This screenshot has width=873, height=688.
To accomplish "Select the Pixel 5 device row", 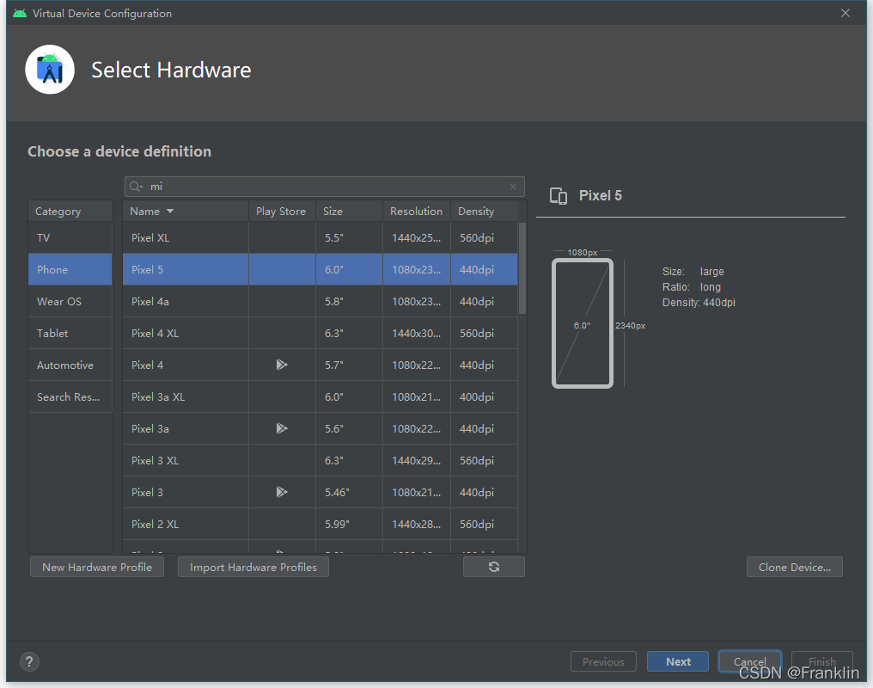I will [321, 270].
